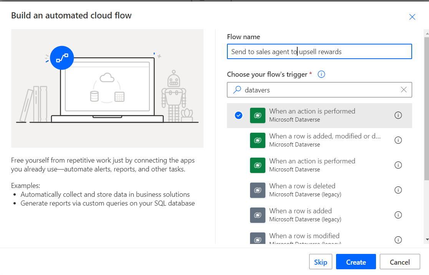Select When a row is added, modified or deleted trigger

coord(325,140)
